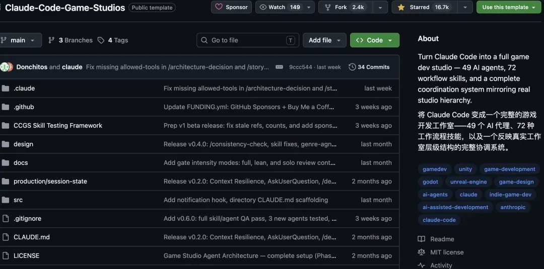The height and width of the screenshot is (269, 544).
Task: Click the .gitignore file icon
Action: click(5, 218)
